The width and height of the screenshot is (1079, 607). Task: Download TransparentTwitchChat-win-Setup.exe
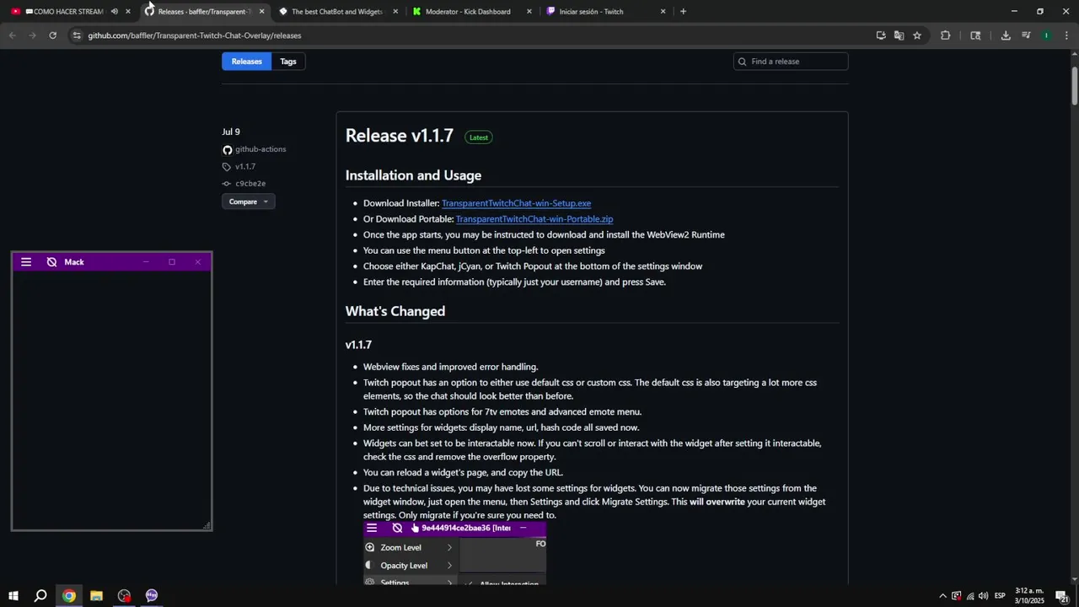516,203
